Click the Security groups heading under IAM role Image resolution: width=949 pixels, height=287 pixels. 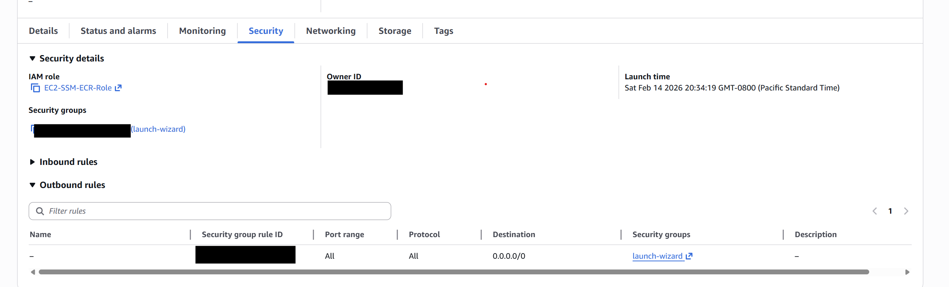point(57,110)
